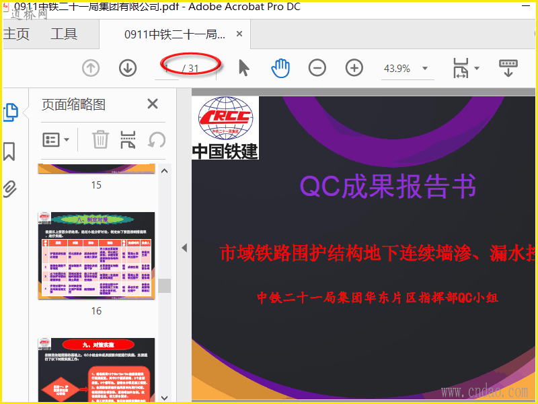Open the fit page options dropdown arrow

click(477, 68)
